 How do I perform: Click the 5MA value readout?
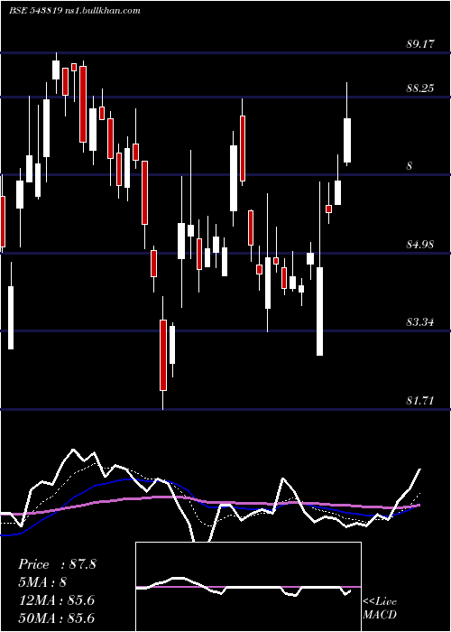(x=42, y=582)
